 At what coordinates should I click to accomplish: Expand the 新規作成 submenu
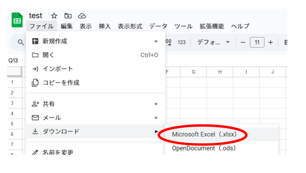[96, 41]
